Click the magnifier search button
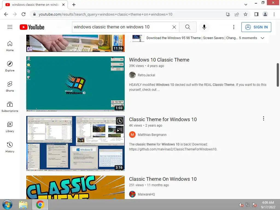280x210 pixels. click(188, 27)
